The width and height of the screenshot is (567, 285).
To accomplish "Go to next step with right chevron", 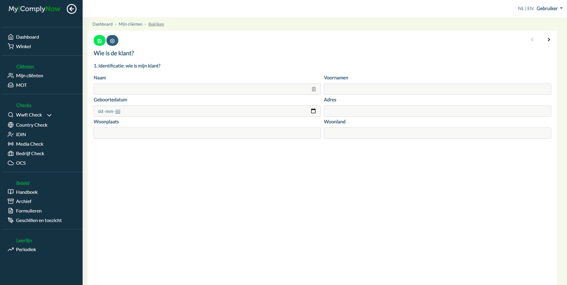I will [x=549, y=40].
